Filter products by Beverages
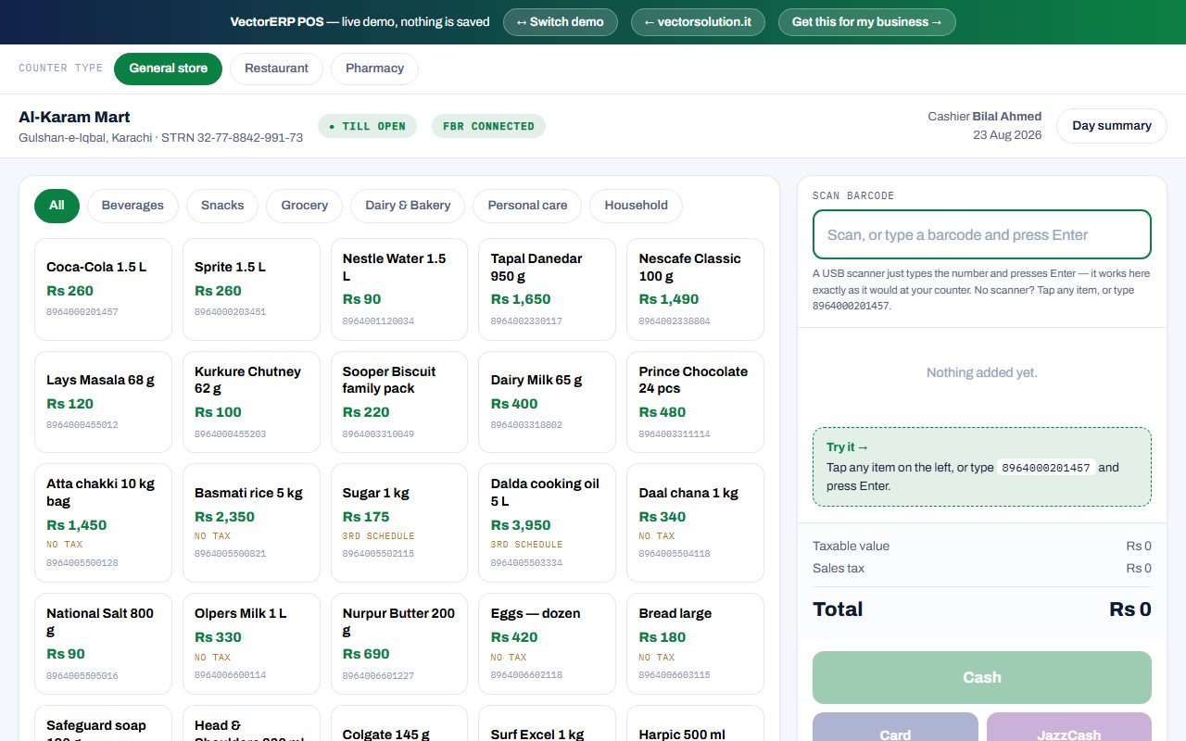 point(132,206)
